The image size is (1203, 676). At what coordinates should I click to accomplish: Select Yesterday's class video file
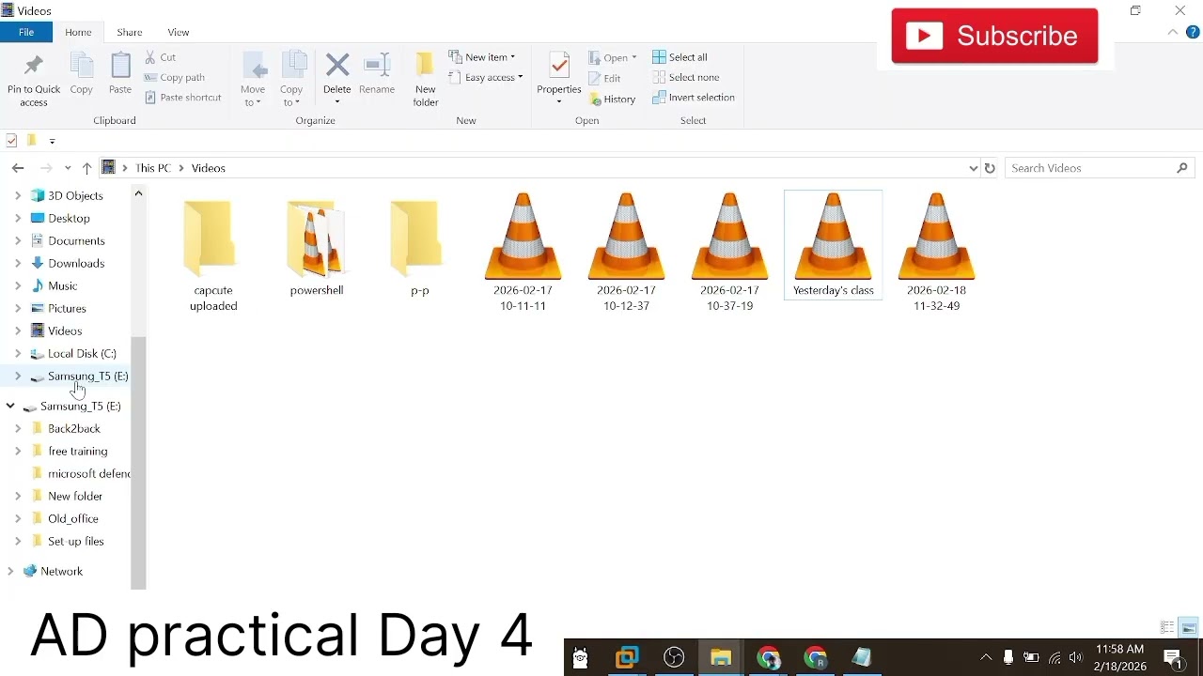pos(834,245)
